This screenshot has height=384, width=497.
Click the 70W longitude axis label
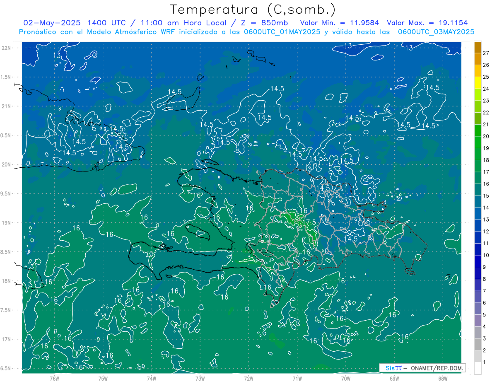click(346, 379)
